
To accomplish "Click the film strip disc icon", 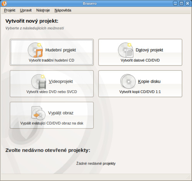I will pyautogui.click(x=39, y=82).
